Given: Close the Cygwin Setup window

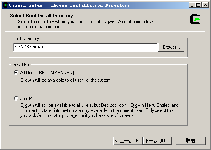Looking at the screenshot, I should (206, 5).
